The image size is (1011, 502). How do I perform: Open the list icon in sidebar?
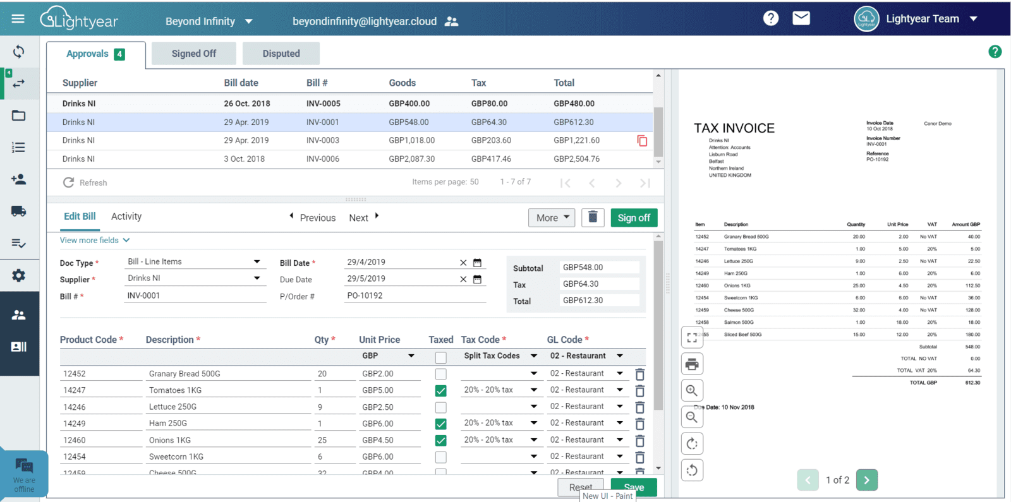tap(18, 147)
